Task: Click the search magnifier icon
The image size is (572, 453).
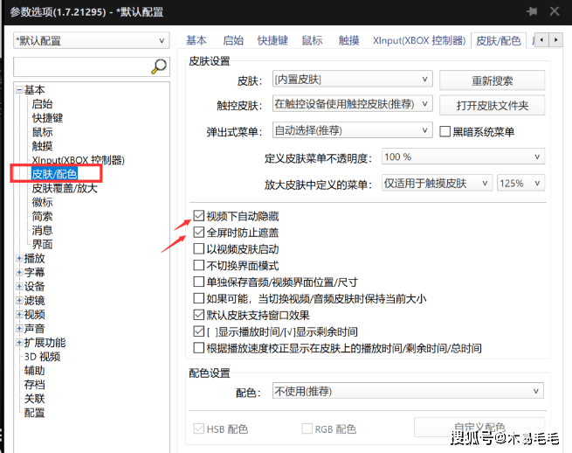Action: (159, 66)
